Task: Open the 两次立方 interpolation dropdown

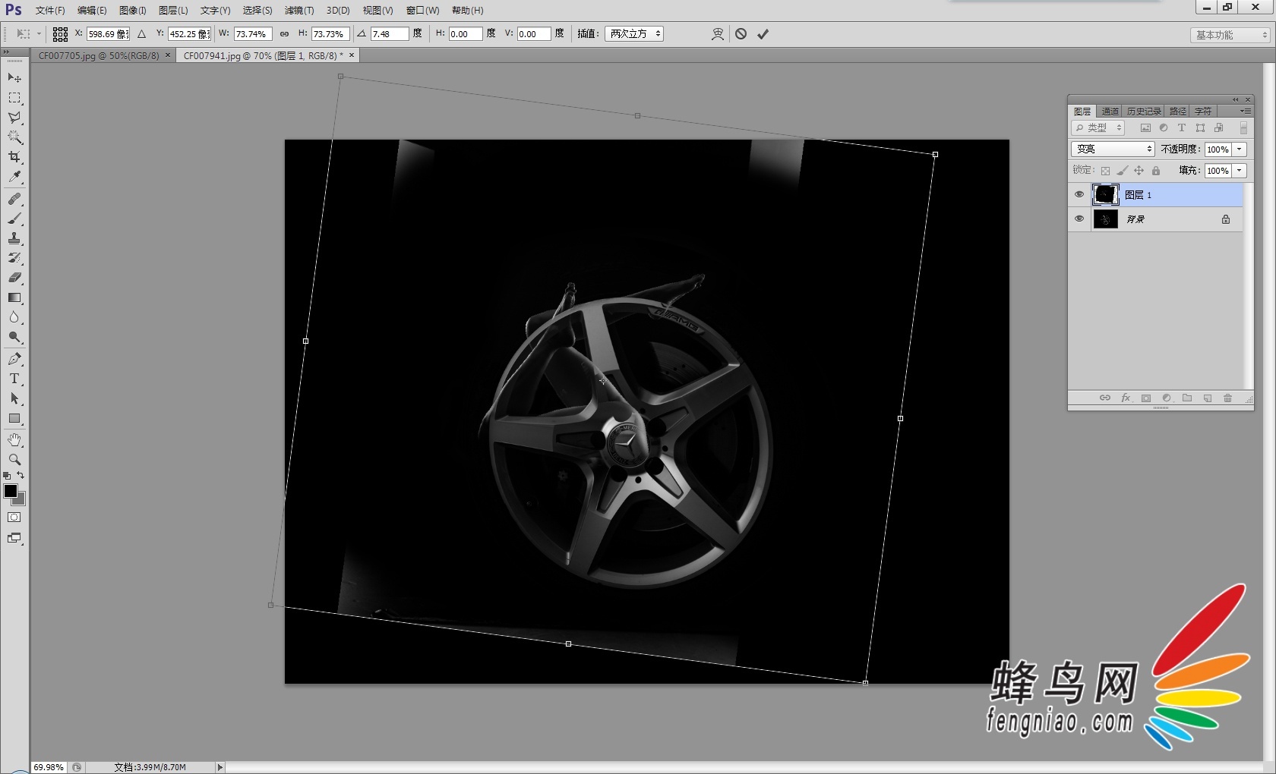Action: [x=634, y=34]
